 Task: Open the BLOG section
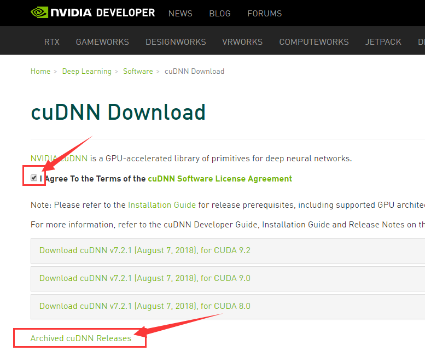click(220, 14)
